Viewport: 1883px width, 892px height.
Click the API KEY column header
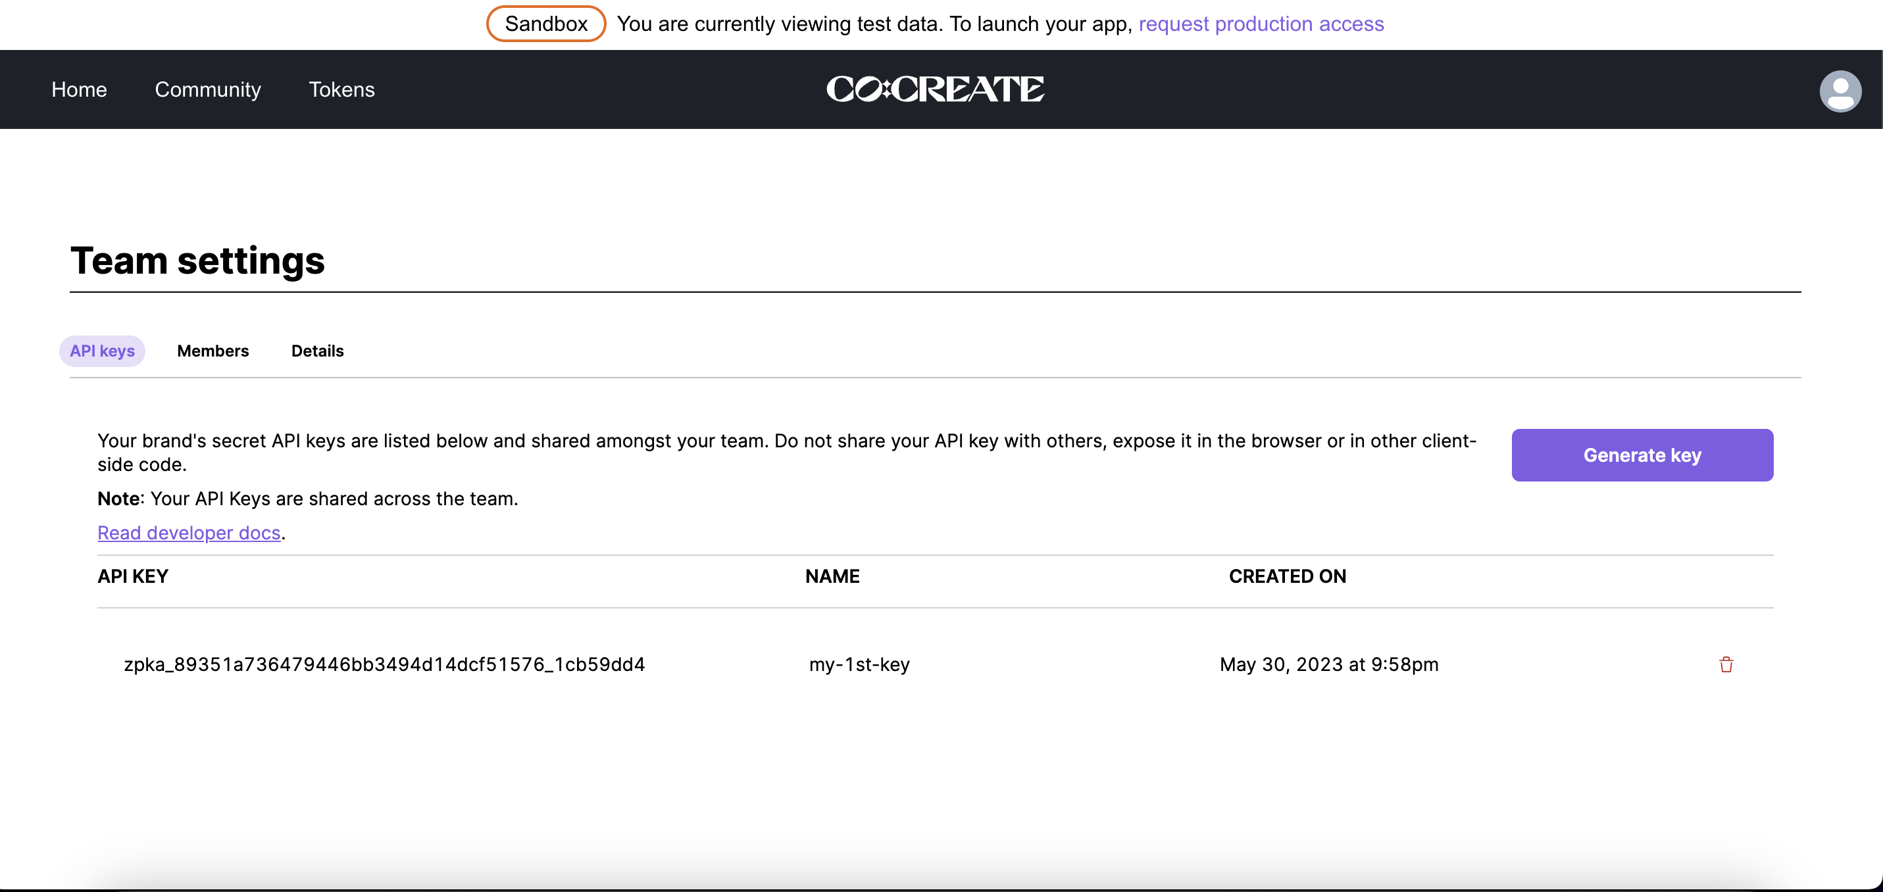[x=132, y=576]
